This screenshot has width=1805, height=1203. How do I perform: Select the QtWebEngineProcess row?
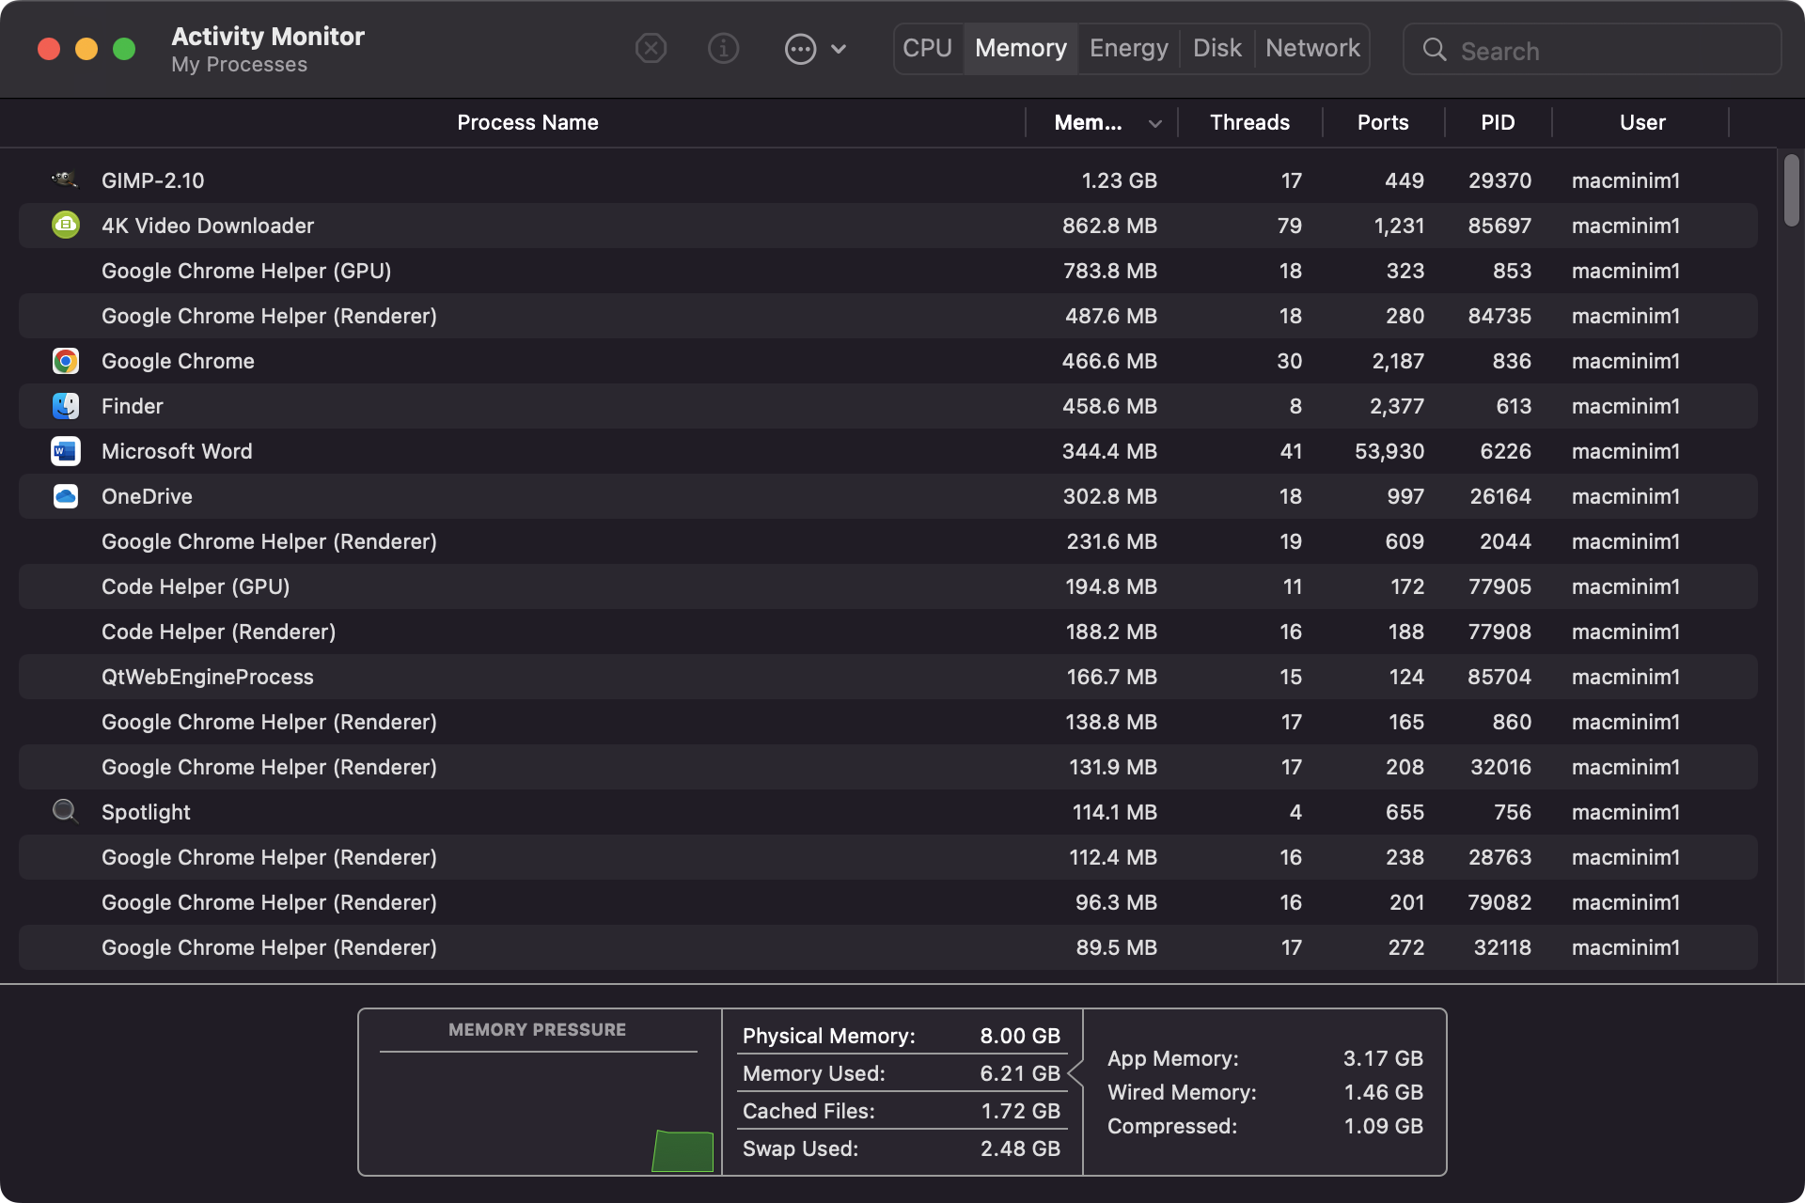pos(888,677)
